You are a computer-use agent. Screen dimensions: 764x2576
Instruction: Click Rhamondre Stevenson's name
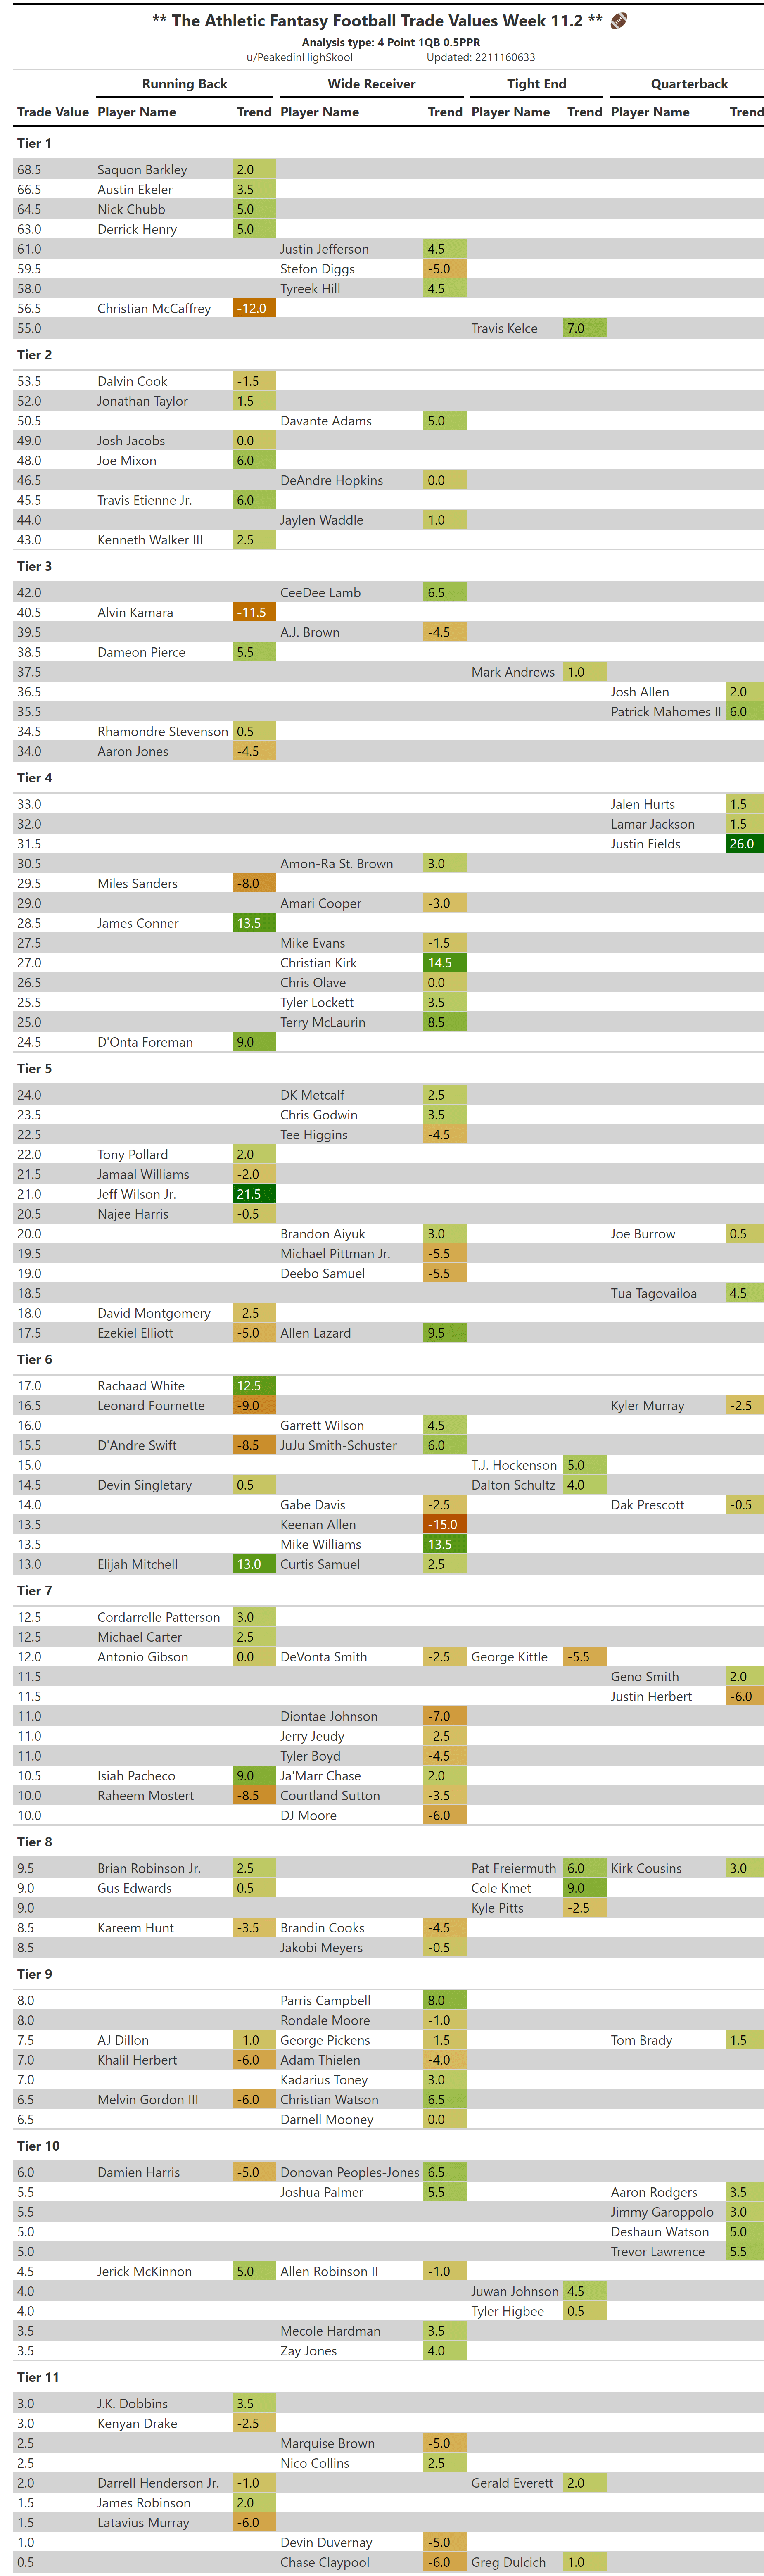[163, 732]
